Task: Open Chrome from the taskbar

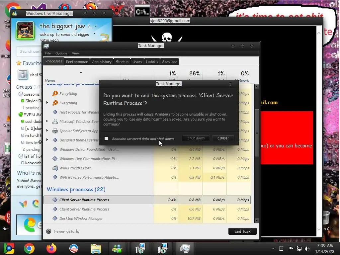Action: [29, 248]
